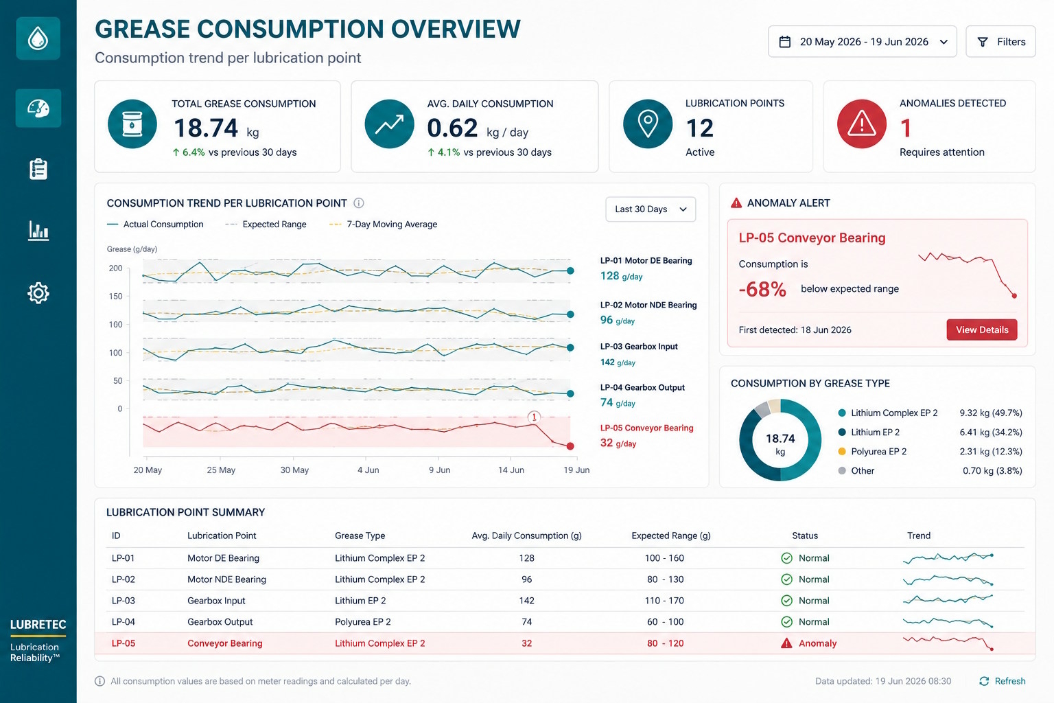Open the Filters button
The height and width of the screenshot is (703, 1054).
pyautogui.click(x=1000, y=42)
